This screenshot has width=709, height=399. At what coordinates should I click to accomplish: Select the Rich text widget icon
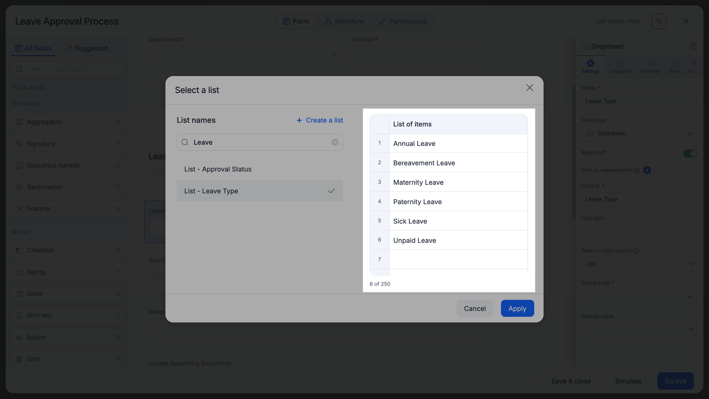pos(19,315)
